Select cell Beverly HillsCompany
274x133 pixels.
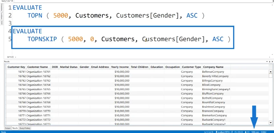[x=216, y=76]
